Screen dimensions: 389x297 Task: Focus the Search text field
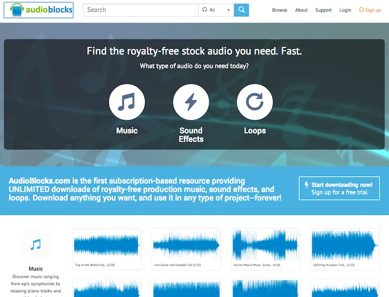point(141,10)
